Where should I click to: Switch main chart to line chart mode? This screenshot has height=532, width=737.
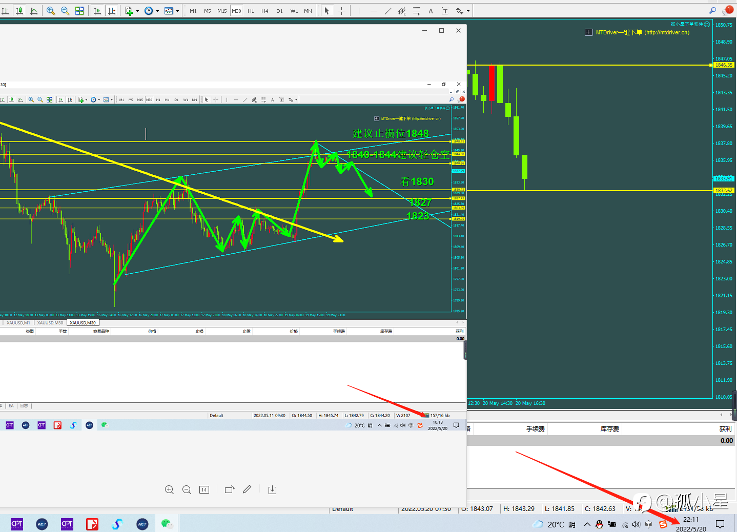(34, 11)
